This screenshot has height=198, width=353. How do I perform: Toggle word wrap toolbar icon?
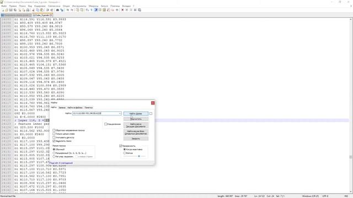[87, 10]
